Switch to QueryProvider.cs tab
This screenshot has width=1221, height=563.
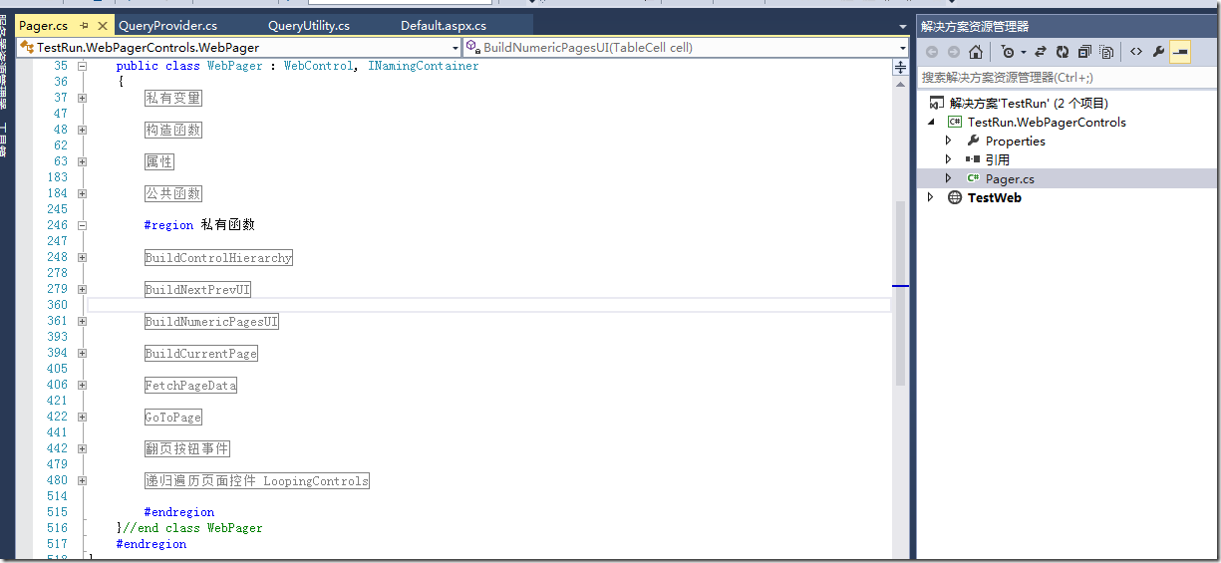167,26
